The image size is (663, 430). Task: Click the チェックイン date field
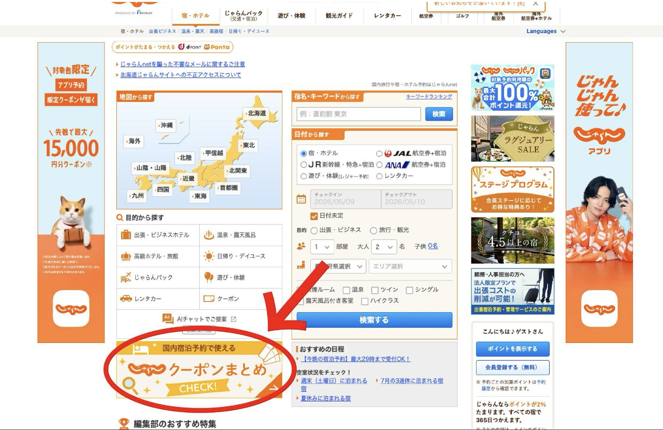[x=346, y=199]
